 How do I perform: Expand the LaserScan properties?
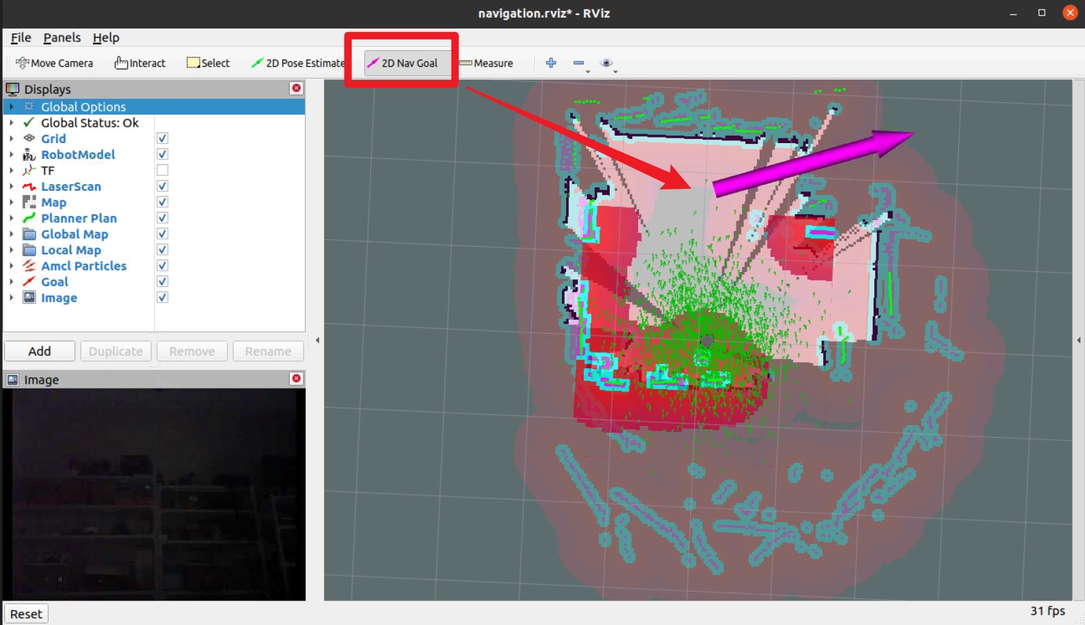pyautogui.click(x=11, y=186)
